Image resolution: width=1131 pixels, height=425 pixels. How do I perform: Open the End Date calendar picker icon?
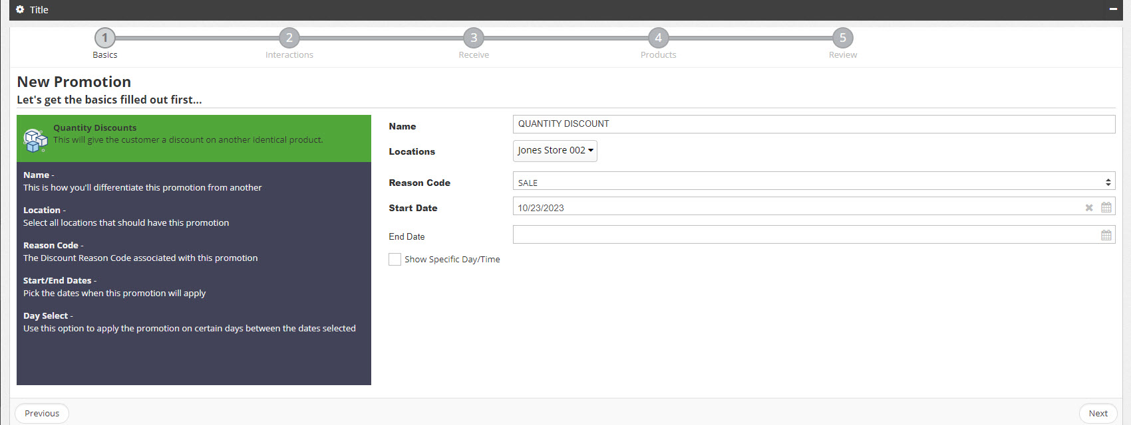tap(1106, 235)
